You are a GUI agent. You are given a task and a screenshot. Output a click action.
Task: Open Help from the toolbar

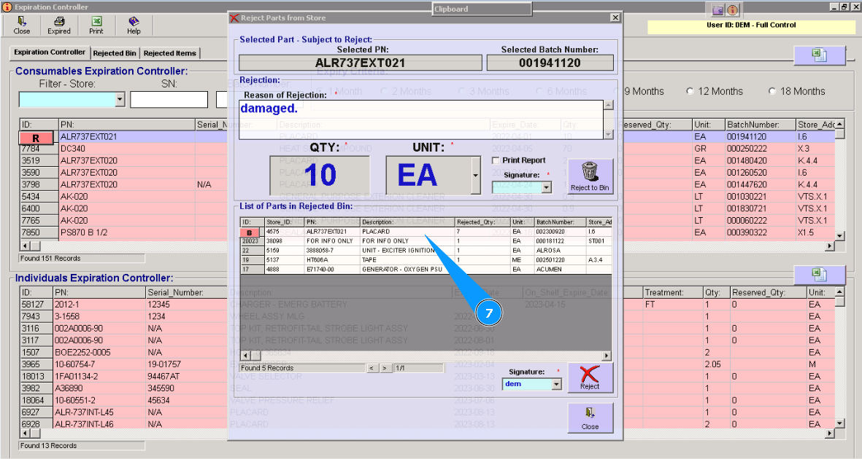pos(134,25)
